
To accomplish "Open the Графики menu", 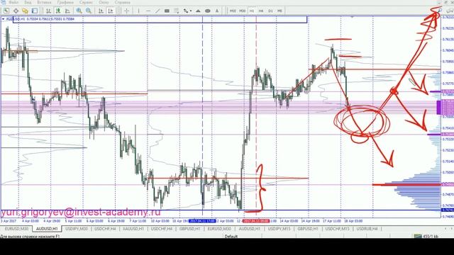I will [x=65, y=2].
